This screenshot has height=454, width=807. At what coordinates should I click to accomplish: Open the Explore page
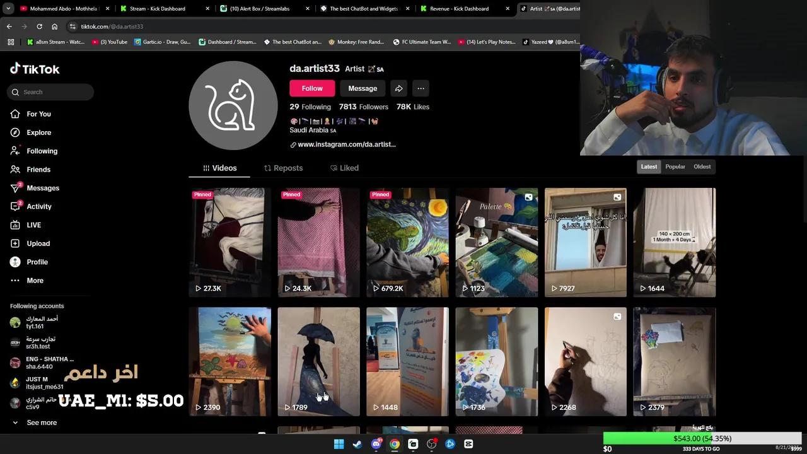click(x=38, y=132)
